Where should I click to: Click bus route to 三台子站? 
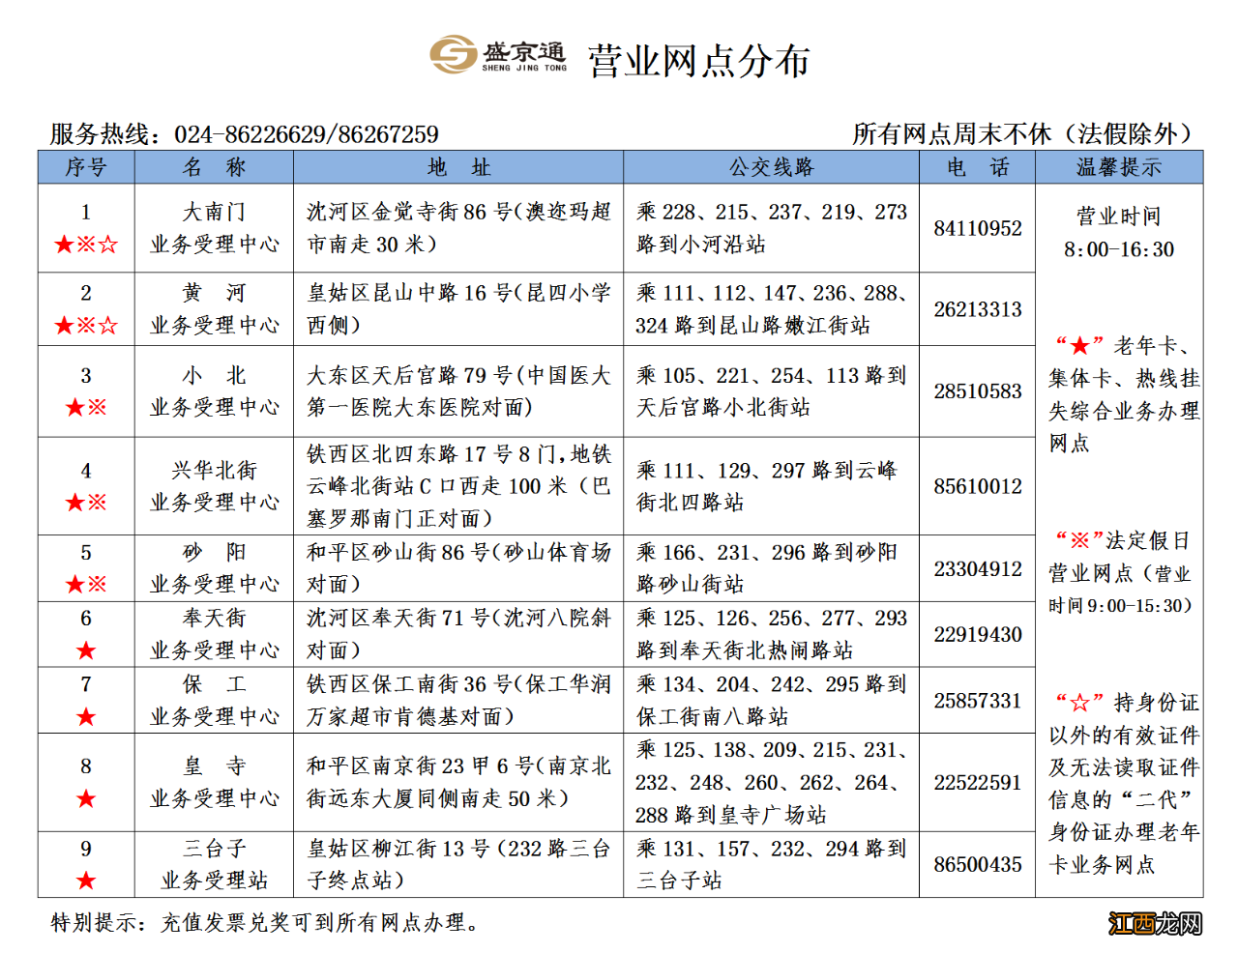pyautogui.click(x=771, y=865)
